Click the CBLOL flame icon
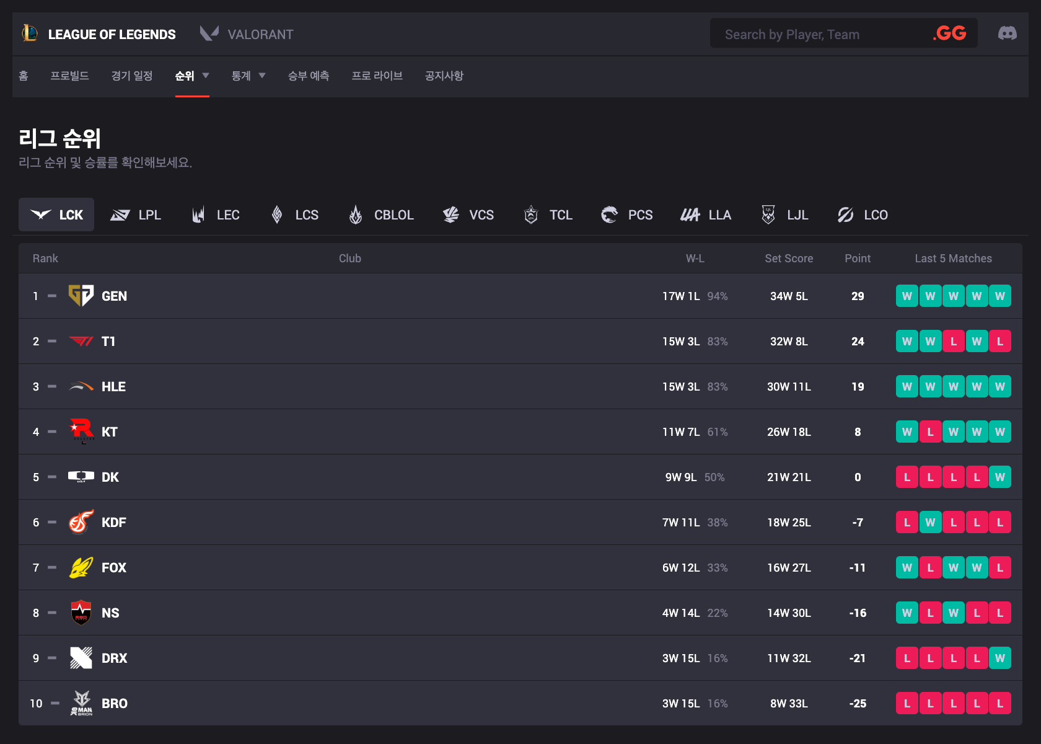The height and width of the screenshot is (744, 1041). (x=356, y=215)
